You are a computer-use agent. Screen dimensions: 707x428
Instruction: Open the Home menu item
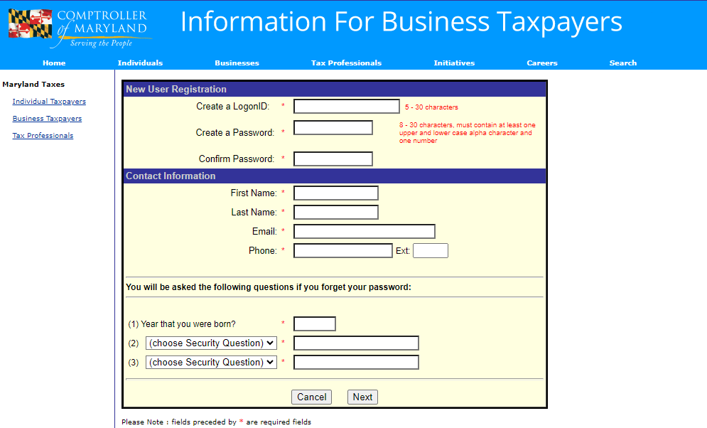point(54,63)
